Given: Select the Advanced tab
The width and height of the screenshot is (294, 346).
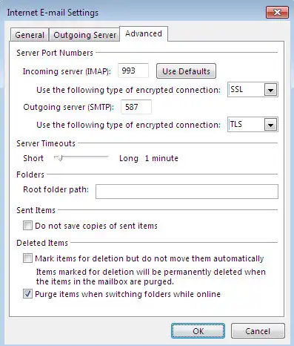Looking at the screenshot, I should click(x=144, y=33).
